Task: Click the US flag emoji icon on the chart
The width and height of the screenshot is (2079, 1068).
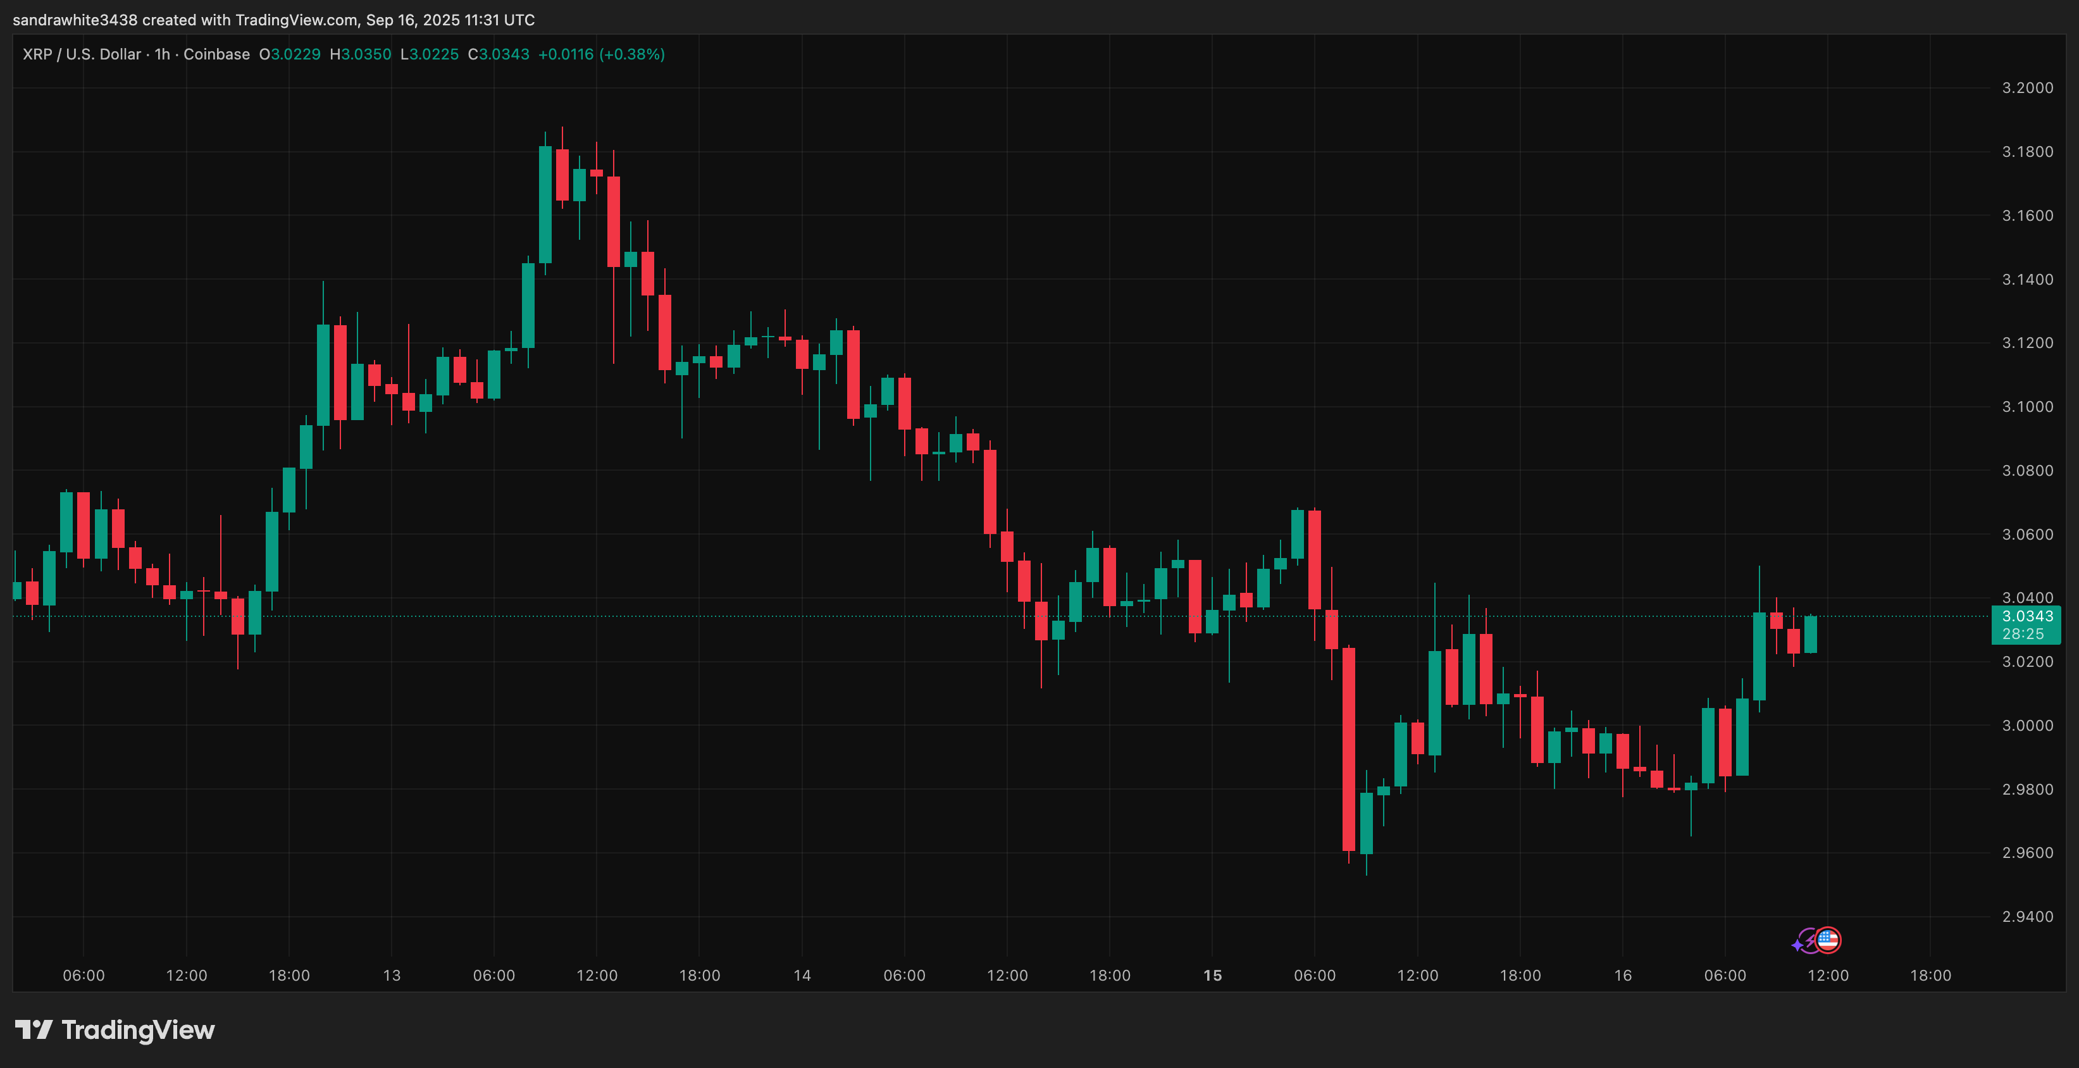Action: point(1828,939)
